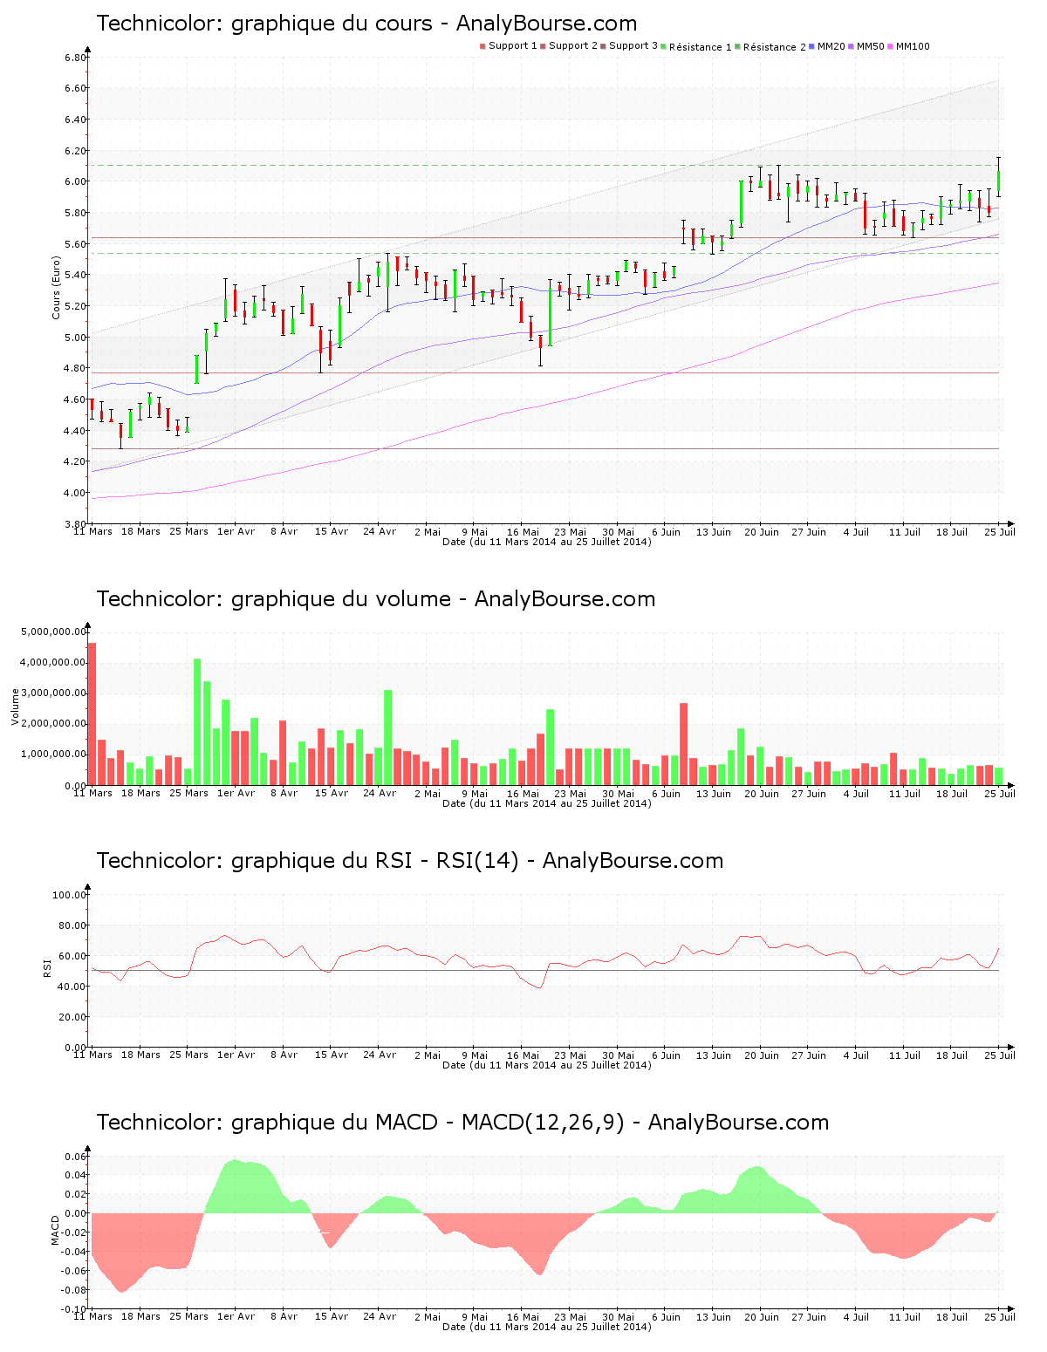Click the Résistance 1 green legend marker
Screen dimensions: 1047x1352
tap(664, 47)
